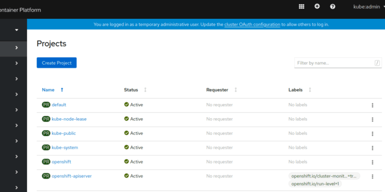Open the kube-system project
This screenshot has height=192, width=385.
point(65,147)
